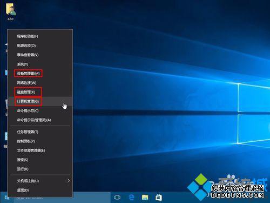Viewport: 270px width, 203px height.
Task: Open 网络连接(W)
Action: [x=40, y=83]
